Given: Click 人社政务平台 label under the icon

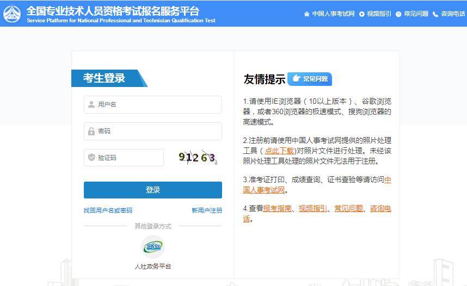Looking at the screenshot, I should click(x=153, y=266).
